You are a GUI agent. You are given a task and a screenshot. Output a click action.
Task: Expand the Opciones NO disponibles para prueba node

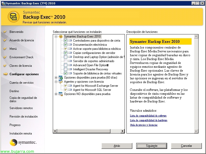click(x=56, y=94)
